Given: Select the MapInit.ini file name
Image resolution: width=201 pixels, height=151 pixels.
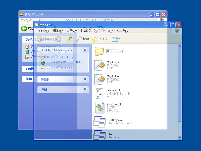Looking at the screenshot, I should click(x=113, y=76).
